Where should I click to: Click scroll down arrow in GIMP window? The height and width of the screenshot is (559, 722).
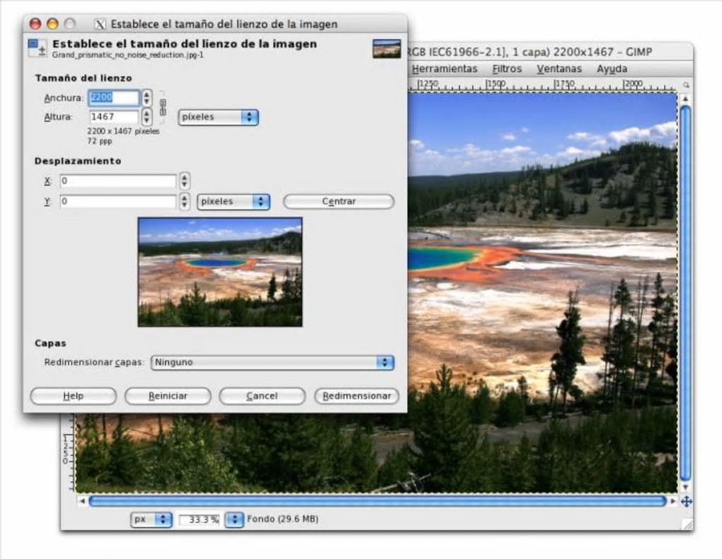(685, 487)
